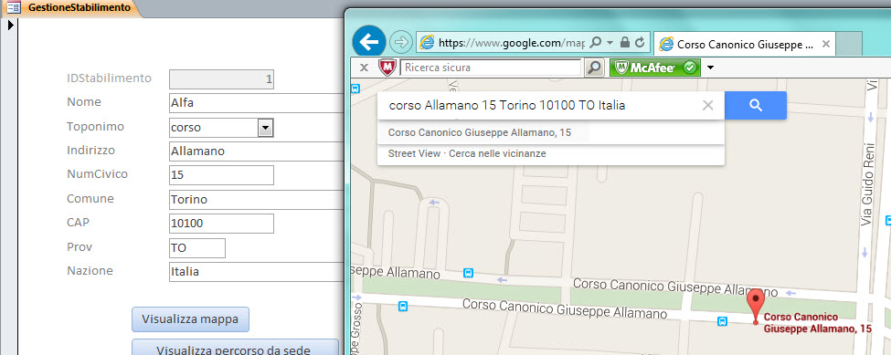This screenshot has width=891, height=355.
Task: Click the Comune field containing Torino
Action: tap(256, 200)
